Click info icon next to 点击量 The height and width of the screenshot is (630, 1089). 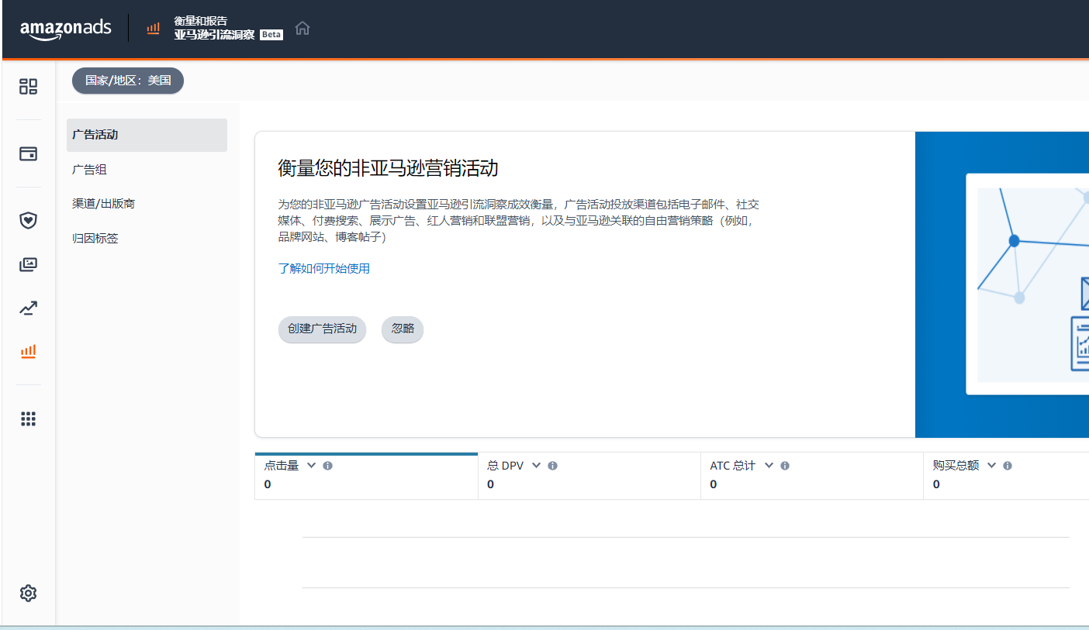[x=327, y=466]
